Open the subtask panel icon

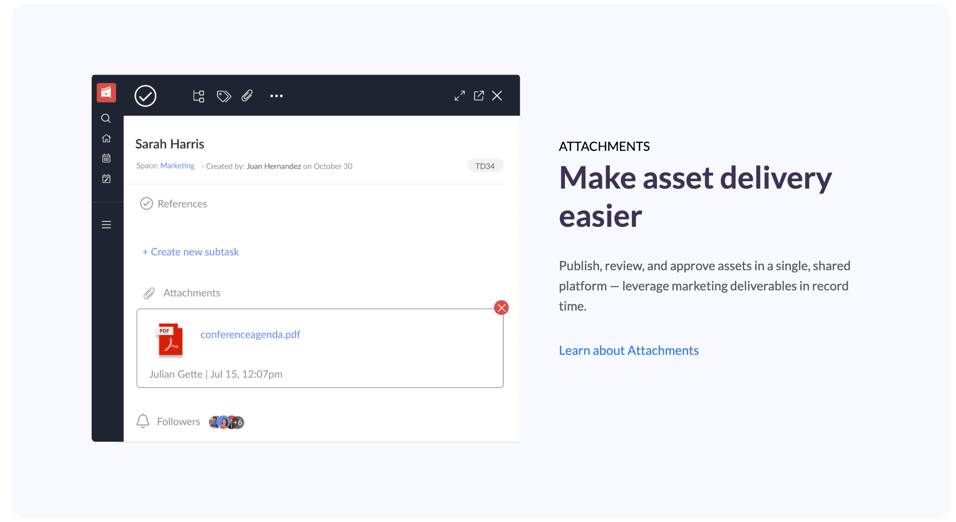point(197,97)
